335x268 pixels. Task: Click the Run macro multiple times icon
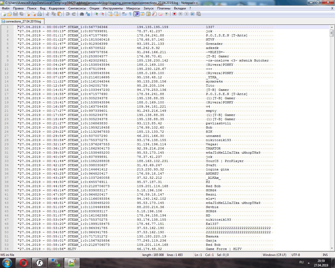tap(193, 14)
